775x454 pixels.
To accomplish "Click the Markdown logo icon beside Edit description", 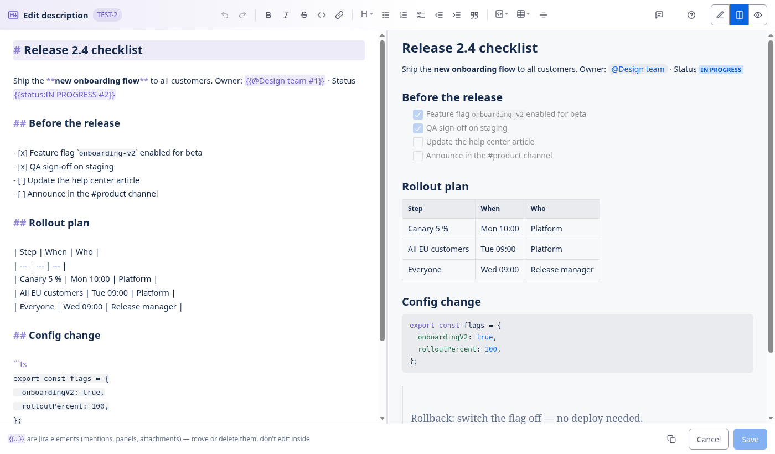I will click(x=13, y=15).
